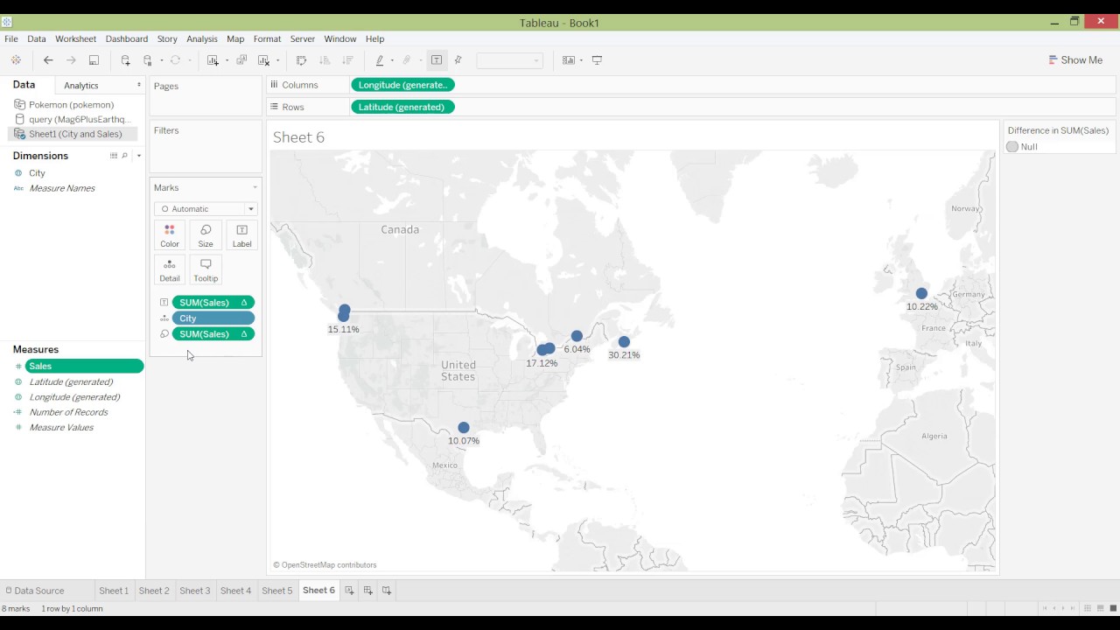Open the Worksheet menu
Viewport: 1120px width, 630px height.
point(76,39)
